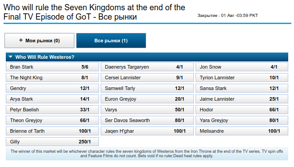The width and height of the screenshot is (294, 167).
Task: Click the plus icon on Мои рынки
Action: click(21, 40)
